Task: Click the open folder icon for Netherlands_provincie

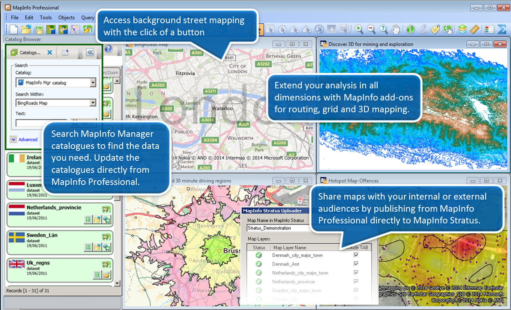Action: [97, 219]
